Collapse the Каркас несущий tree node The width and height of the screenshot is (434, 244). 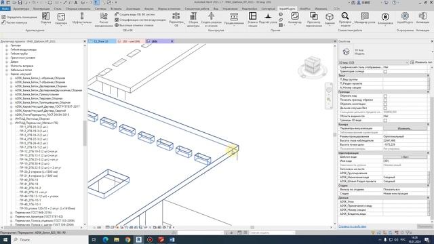click(x=7, y=74)
